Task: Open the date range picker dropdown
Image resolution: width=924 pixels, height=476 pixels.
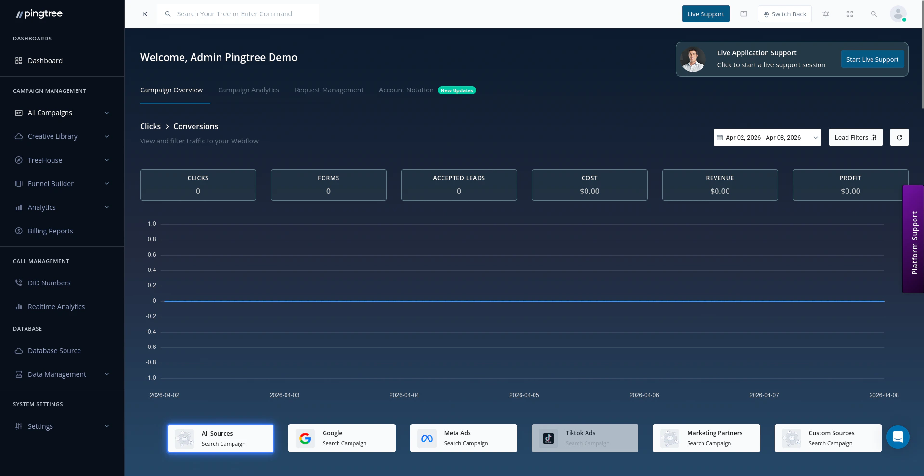Action: [x=767, y=137]
